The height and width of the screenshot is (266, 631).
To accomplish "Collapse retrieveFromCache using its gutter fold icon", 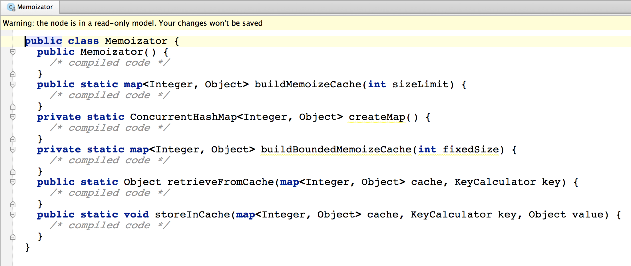I will pos(13,182).
